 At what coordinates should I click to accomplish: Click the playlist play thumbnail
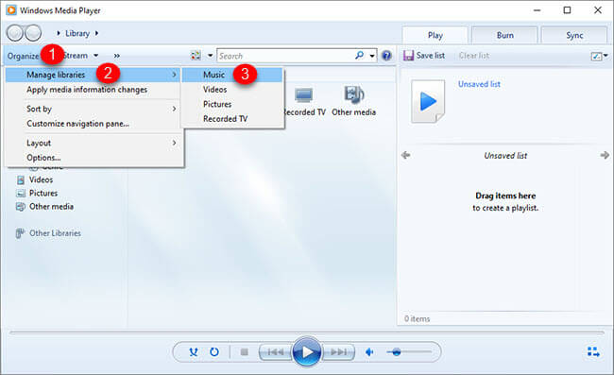[x=428, y=101]
